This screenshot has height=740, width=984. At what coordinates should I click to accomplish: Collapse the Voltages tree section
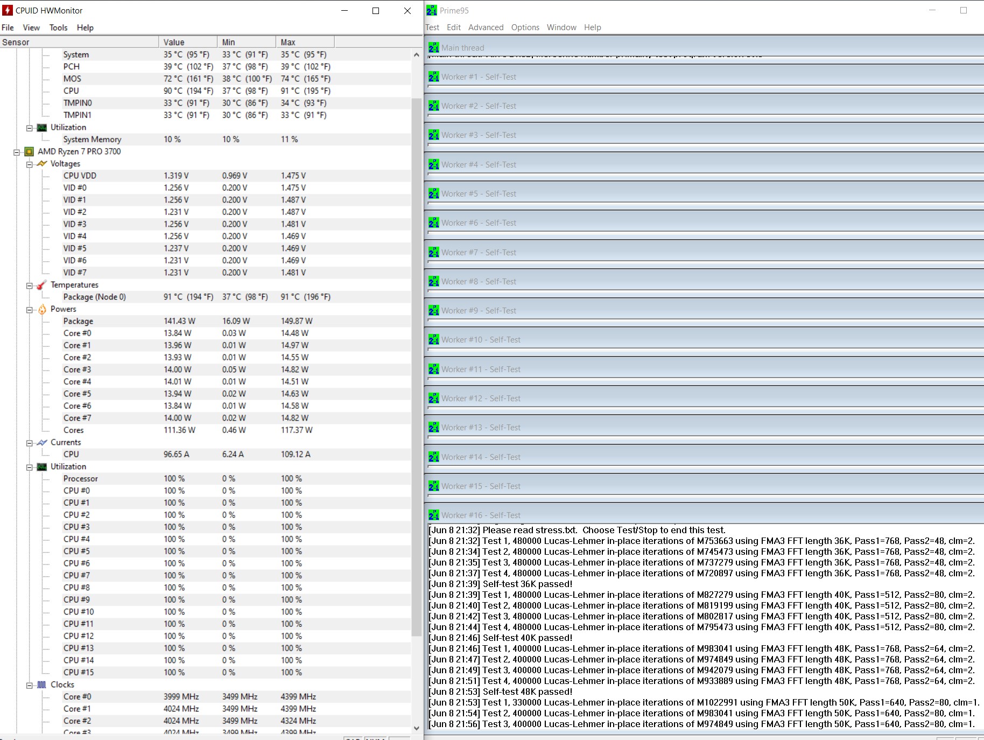30,164
